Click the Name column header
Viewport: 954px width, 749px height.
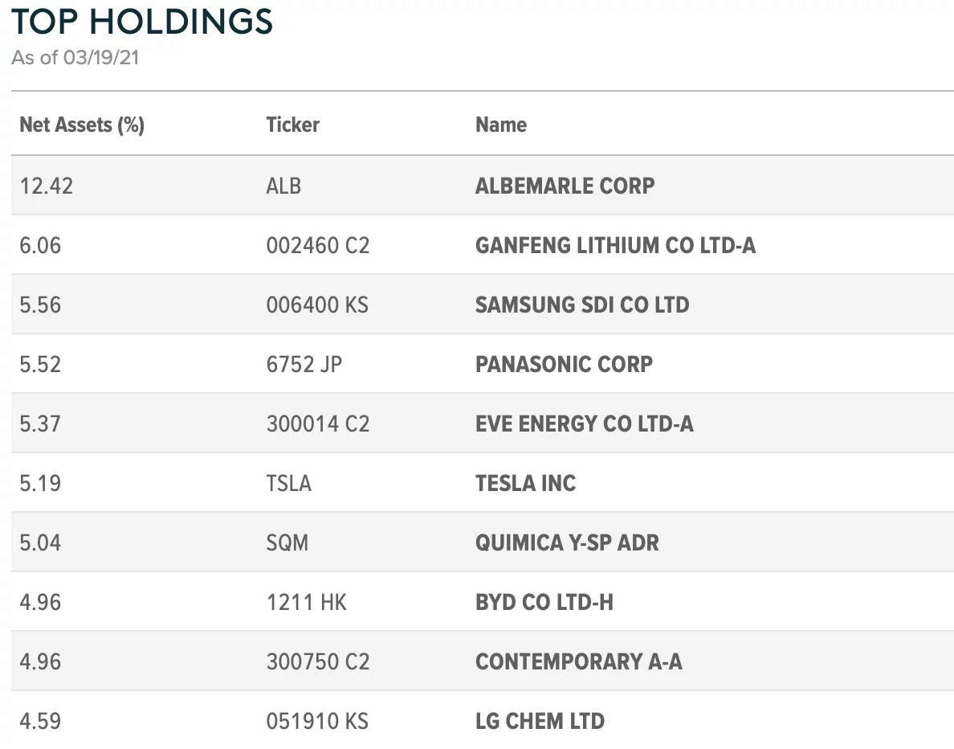(x=501, y=125)
